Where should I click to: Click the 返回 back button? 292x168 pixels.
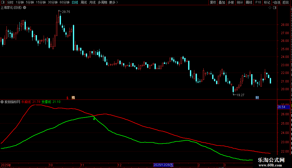coord(286,2)
